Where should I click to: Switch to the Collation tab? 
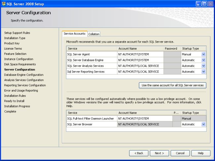94,34
